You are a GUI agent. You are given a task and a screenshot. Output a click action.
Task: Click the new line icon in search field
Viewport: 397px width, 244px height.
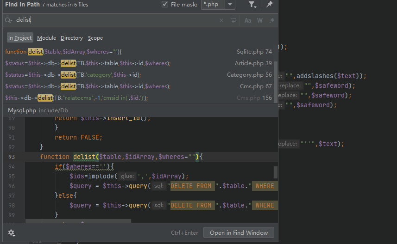pyautogui.click(x=233, y=20)
